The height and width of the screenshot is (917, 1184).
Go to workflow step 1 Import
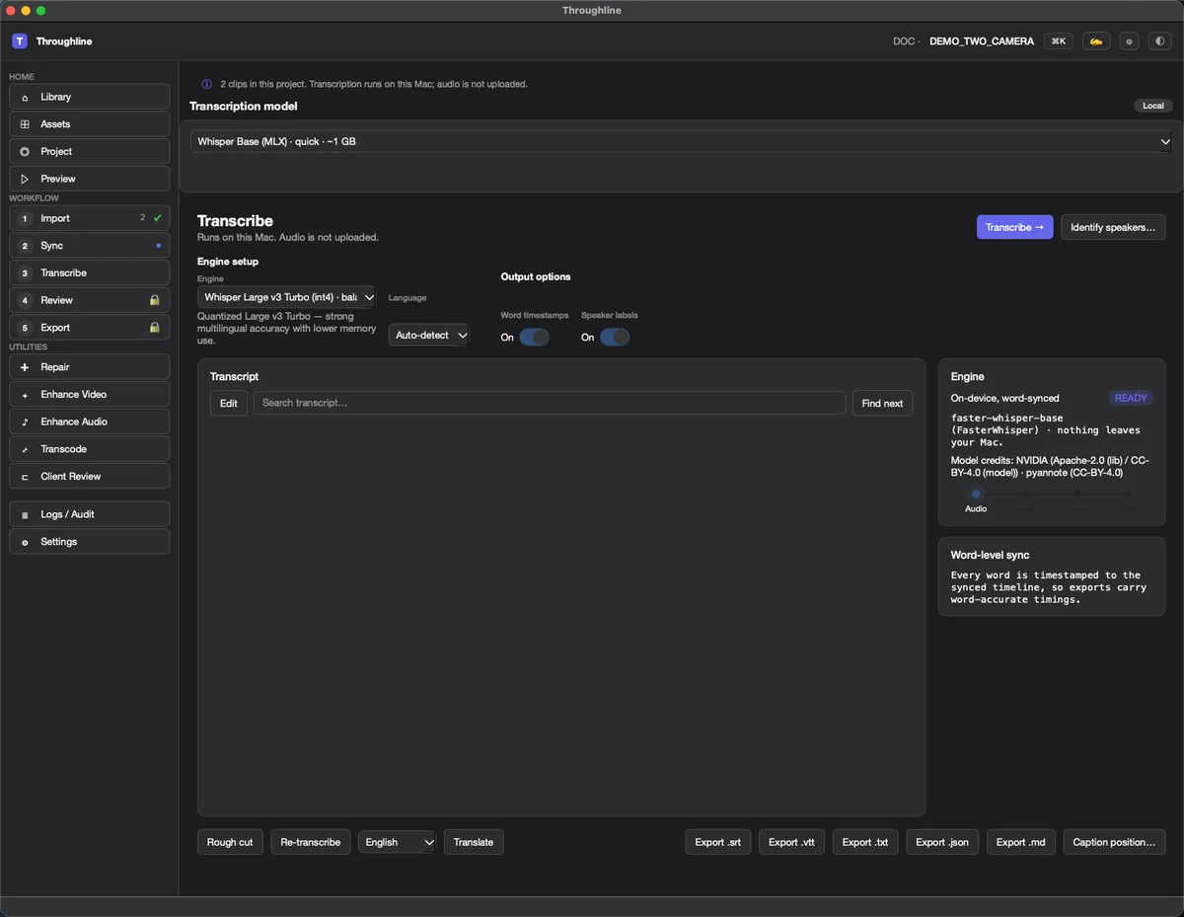[90, 218]
